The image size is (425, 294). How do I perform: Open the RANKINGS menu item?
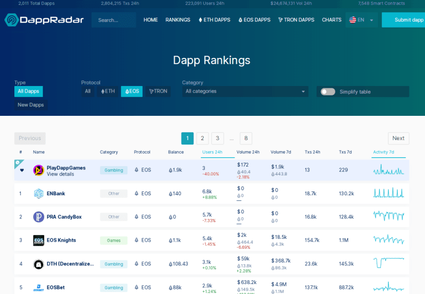tap(178, 20)
